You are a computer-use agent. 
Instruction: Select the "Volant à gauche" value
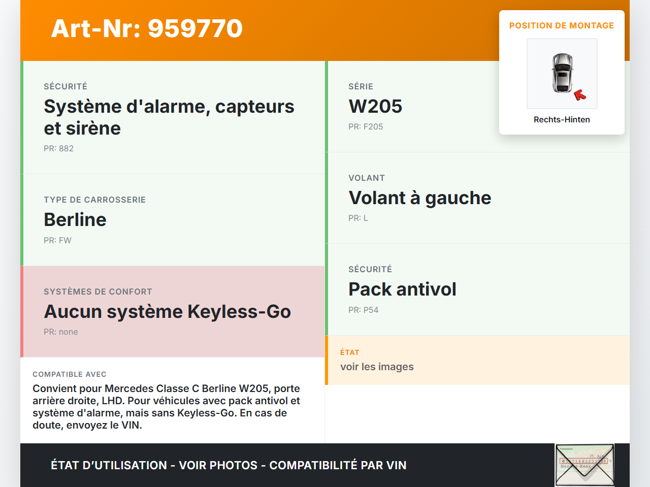click(420, 198)
